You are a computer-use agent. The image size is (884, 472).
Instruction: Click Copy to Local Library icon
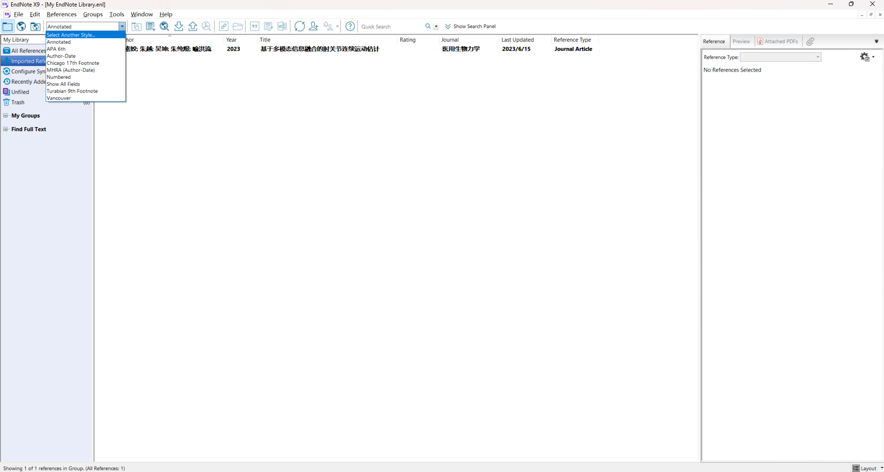136,27
